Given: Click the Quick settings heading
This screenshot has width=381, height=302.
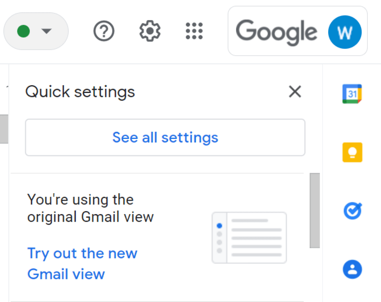Looking at the screenshot, I should (x=80, y=91).
